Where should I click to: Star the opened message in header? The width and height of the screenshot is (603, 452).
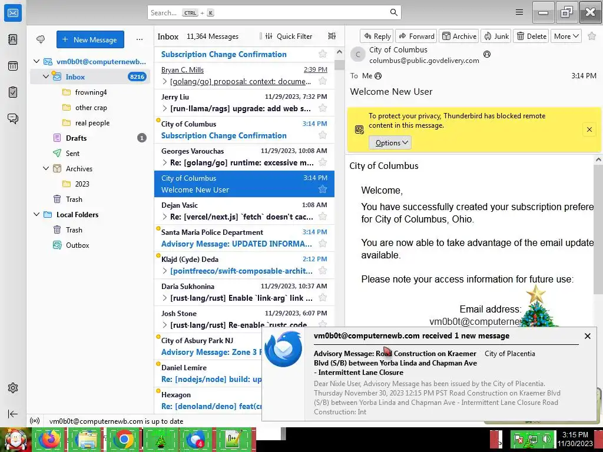(x=592, y=36)
